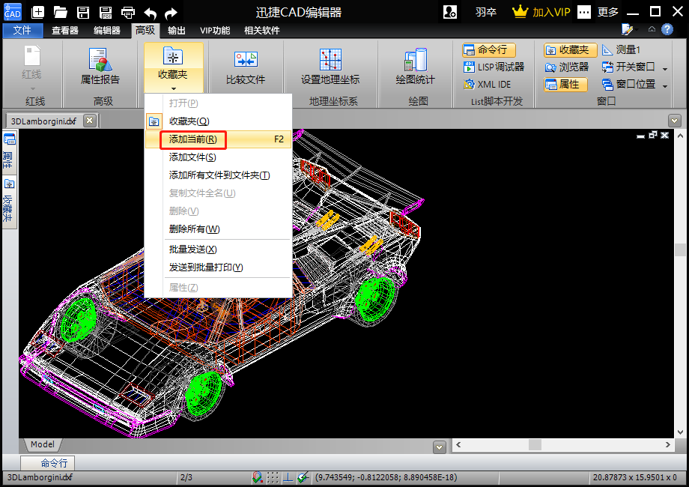The width and height of the screenshot is (689, 487).
Task: Open the 浏览器 panel
Action: (x=567, y=67)
